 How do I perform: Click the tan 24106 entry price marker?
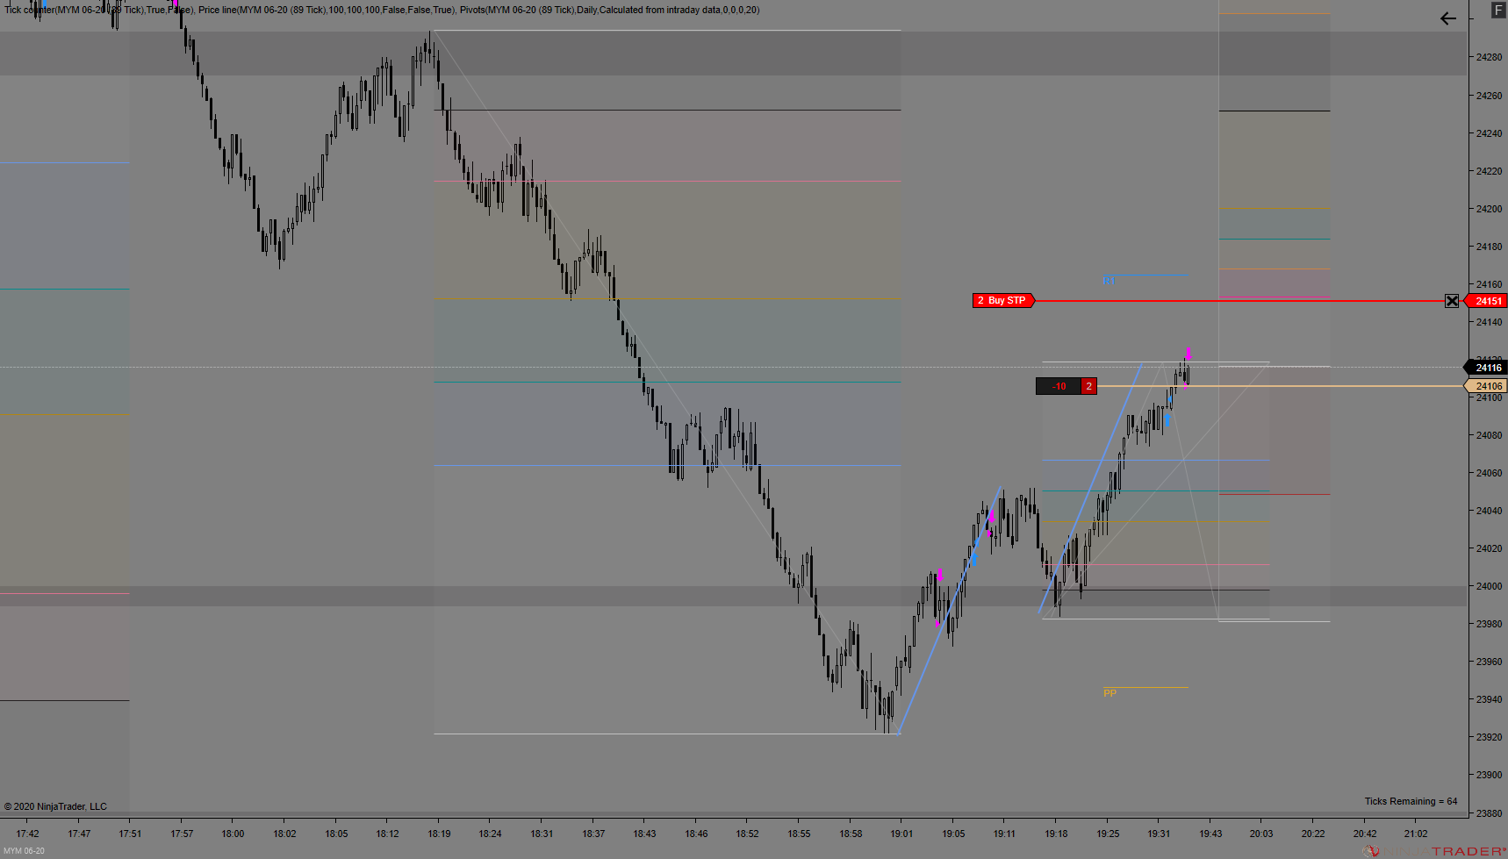coord(1487,386)
